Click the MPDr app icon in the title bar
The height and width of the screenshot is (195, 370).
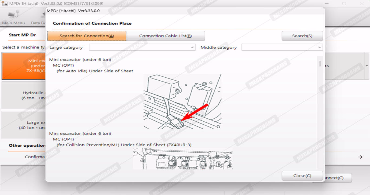[4, 4]
